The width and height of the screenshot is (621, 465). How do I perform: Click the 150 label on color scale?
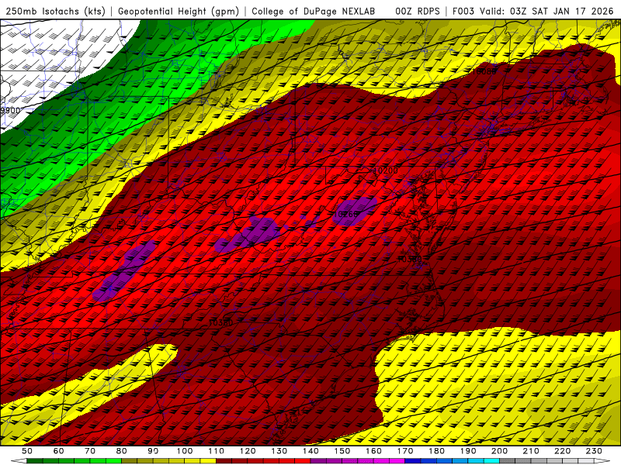click(342, 451)
